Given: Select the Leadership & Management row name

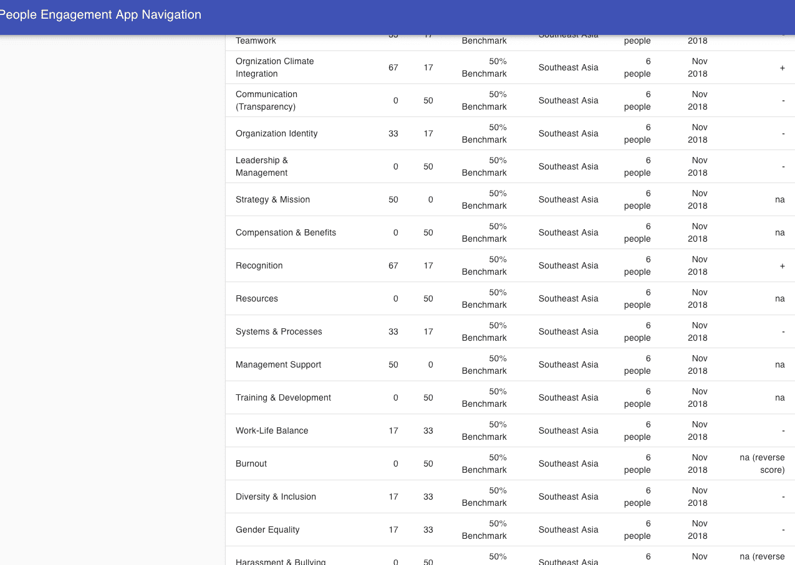Looking at the screenshot, I should pyautogui.click(x=262, y=166).
